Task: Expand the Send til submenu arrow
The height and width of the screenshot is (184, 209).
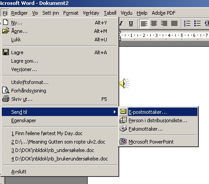Action: [x=114, y=112]
